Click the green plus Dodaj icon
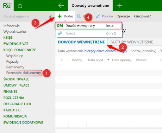Image resolution: width=162 pixels, height=133 pixels. (60, 16)
